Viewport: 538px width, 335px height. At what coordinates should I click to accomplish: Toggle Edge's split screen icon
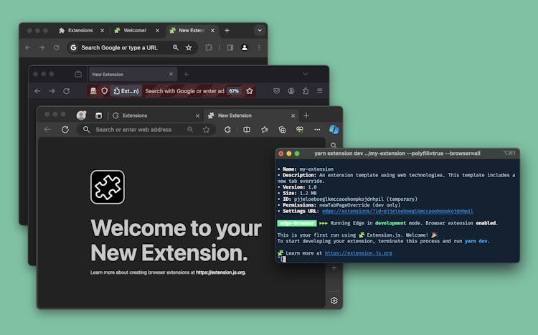point(247,129)
